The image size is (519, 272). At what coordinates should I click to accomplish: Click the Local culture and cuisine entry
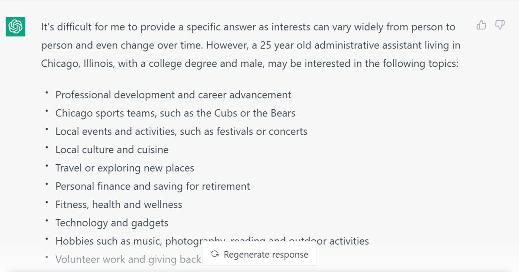click(x=112, y=149)
